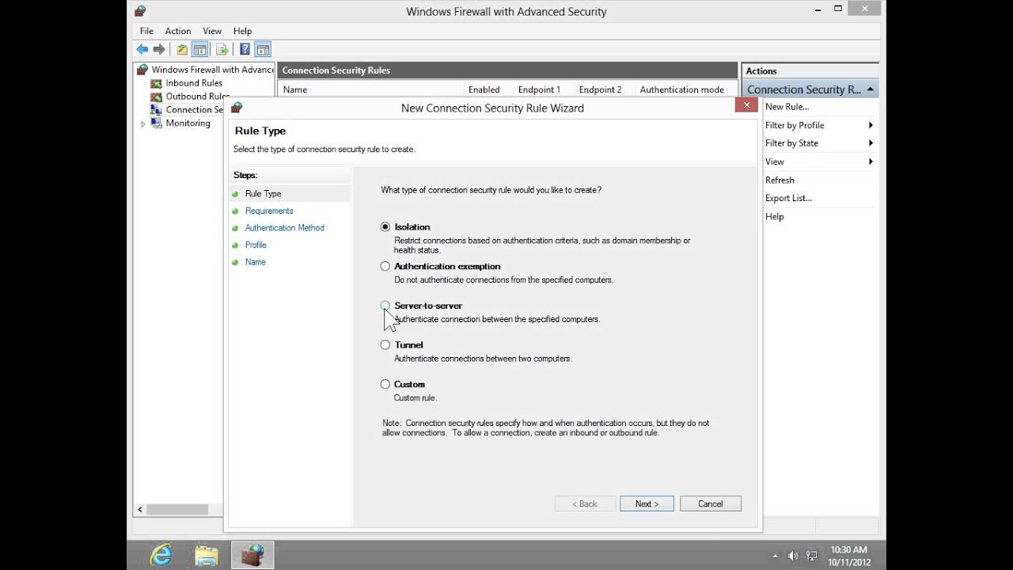1013x570 pixels.
Task: Click the Up one level folder icon
Action: click(182, 49)
